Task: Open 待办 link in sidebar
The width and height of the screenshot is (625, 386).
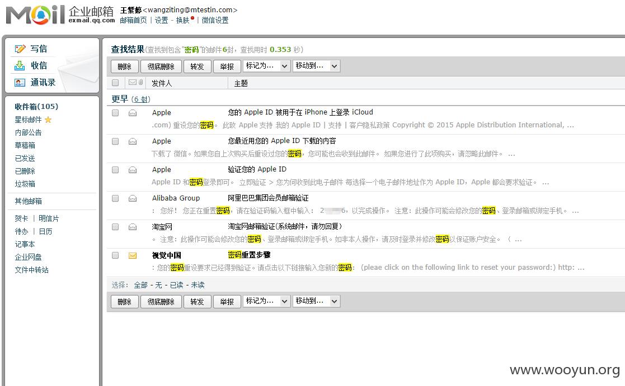Action: click(21, 231)
